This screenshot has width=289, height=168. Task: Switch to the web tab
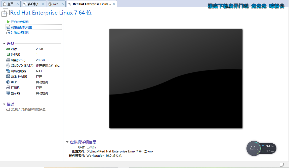(x=56, y=4)
